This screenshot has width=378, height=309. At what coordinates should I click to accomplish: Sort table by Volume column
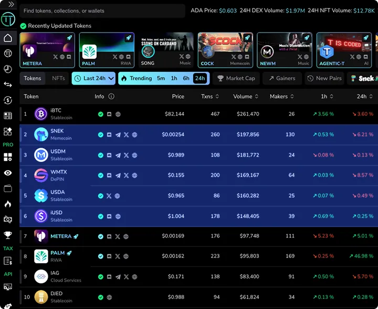click(246, 97)
